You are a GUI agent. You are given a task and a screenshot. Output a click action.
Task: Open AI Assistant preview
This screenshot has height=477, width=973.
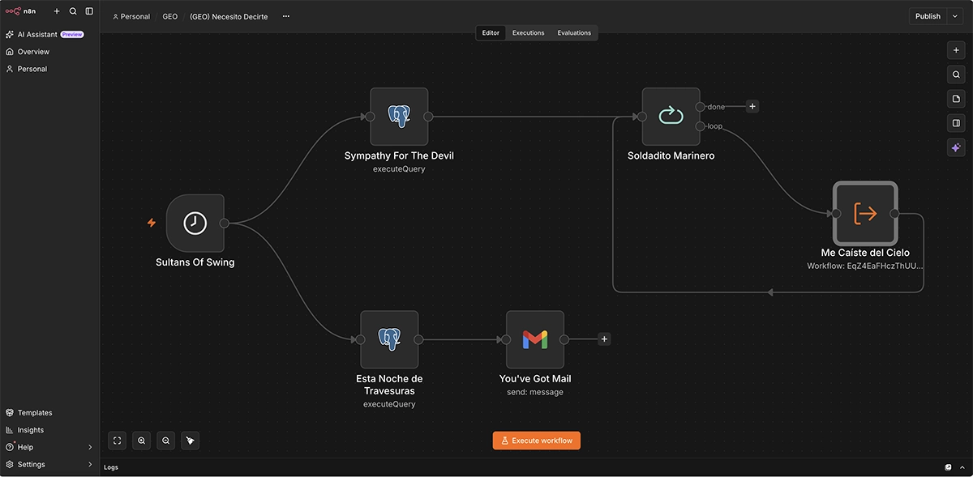[49, 35]
